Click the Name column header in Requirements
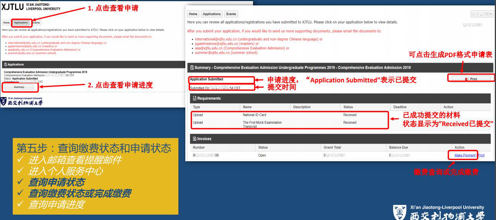 (x=247, y=107)
